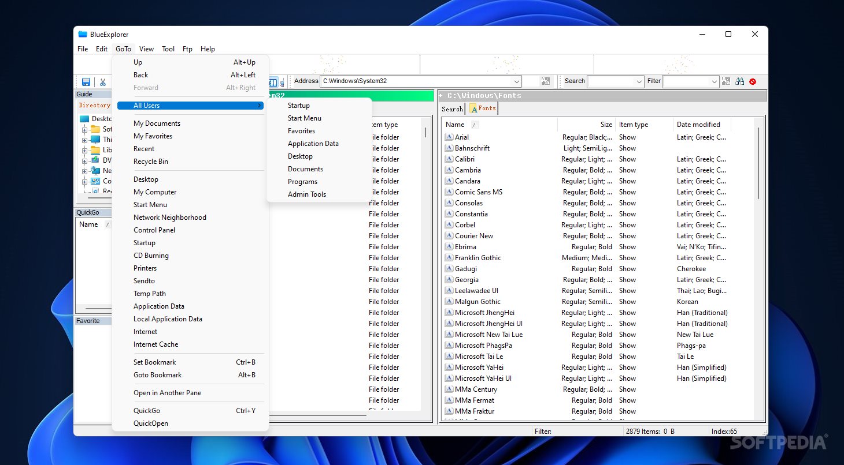
Task: Click Programs in the All Users submenu
Action: [x=319, y=182]
